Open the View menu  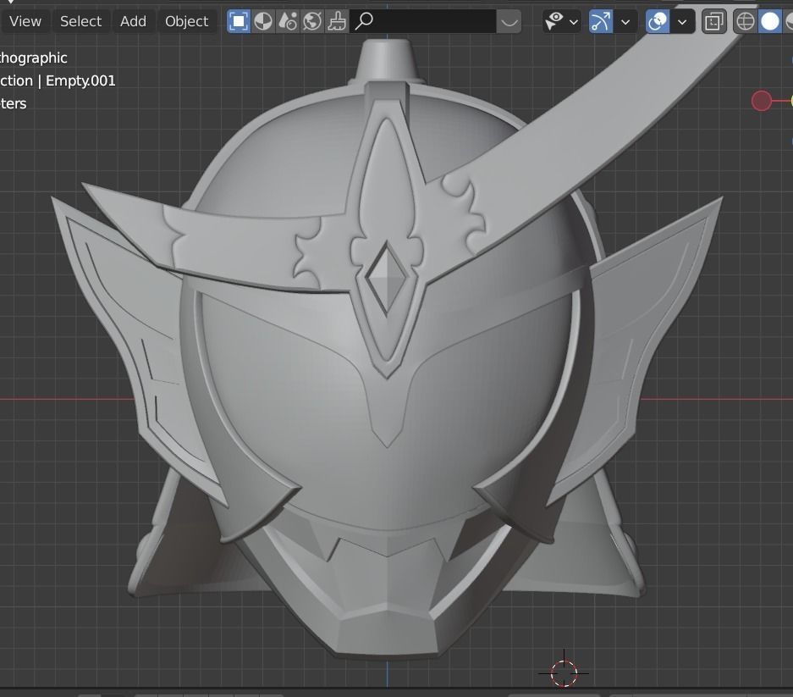(x=25, y=21)
